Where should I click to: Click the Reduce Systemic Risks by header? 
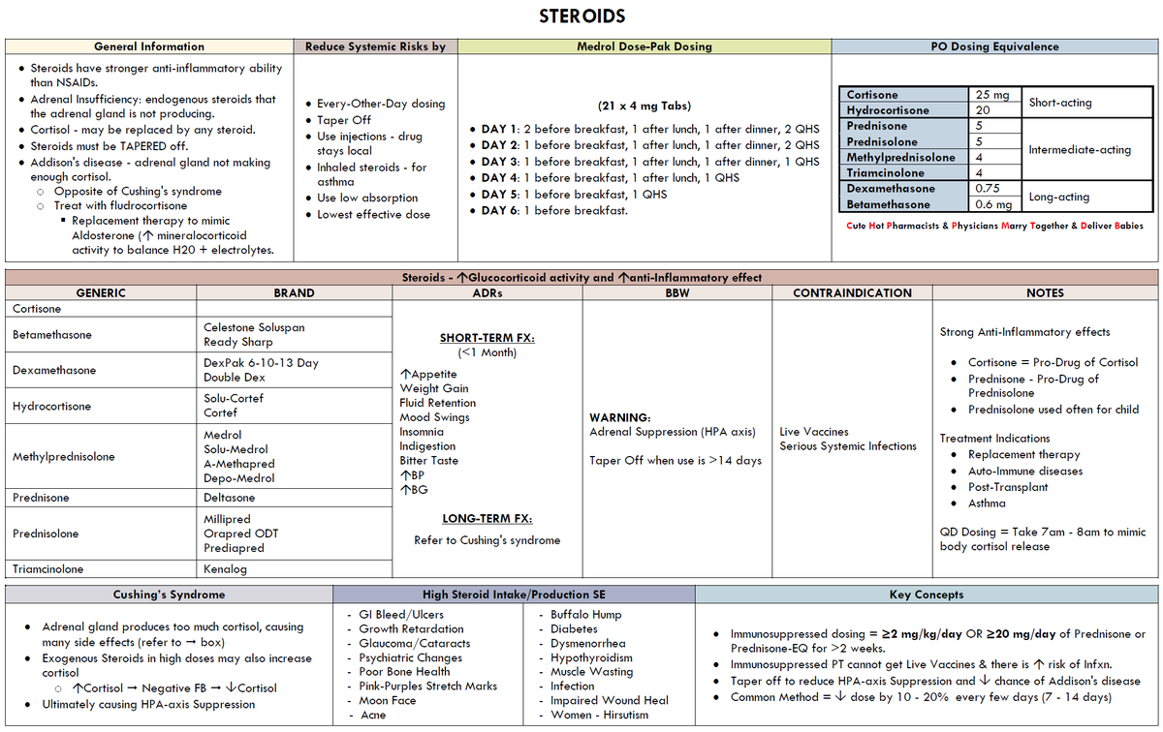click(x=375, y=46)
